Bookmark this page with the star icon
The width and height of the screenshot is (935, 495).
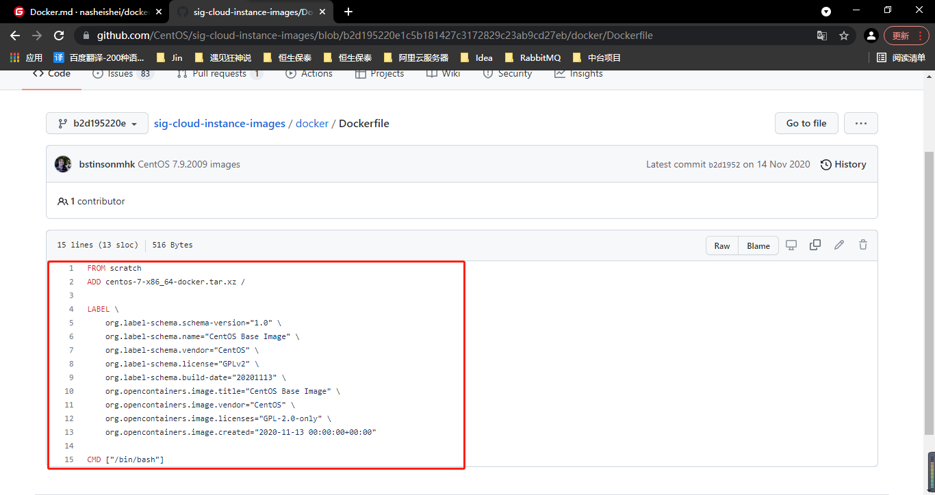pos(844,36)
